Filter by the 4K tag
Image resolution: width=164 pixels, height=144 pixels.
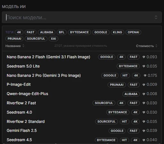pyautogui.click(x=19, y=32)
